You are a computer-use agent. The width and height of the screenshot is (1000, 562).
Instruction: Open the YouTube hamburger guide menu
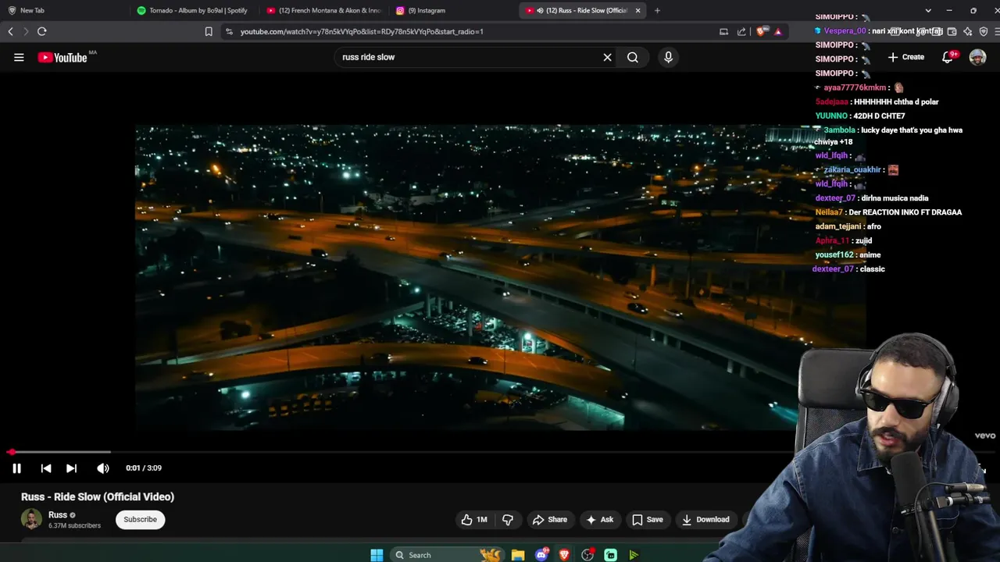19,57
